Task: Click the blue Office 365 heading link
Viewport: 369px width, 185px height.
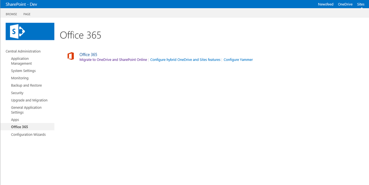Action: [x=88, y=55]
